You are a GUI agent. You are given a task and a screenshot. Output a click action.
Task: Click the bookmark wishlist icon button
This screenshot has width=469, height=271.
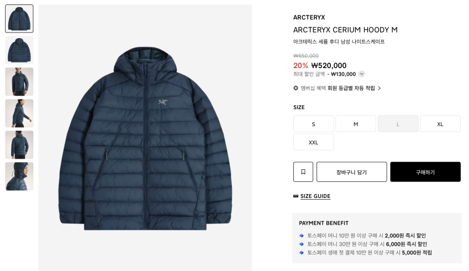303,171
